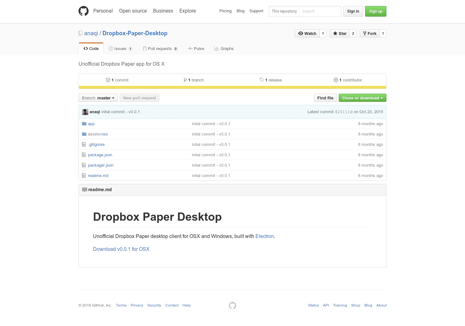The height and width of the screenshot is (326, 465).
Task: Open the readme.md file link
Action: coord(98,176)
